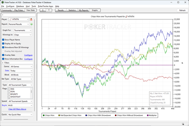Toggle Display All-in Equity checkbox
Viewport: 189px width, 126px height.
click(x=3, y=43)
